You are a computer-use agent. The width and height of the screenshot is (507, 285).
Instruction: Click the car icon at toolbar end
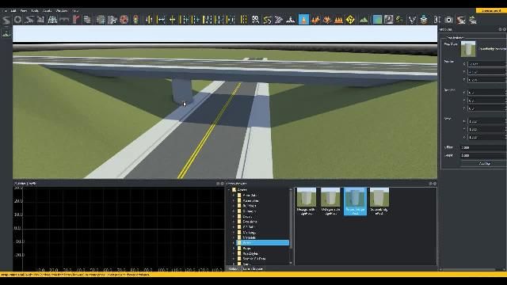pyautogui.click(x=473, y=20)
